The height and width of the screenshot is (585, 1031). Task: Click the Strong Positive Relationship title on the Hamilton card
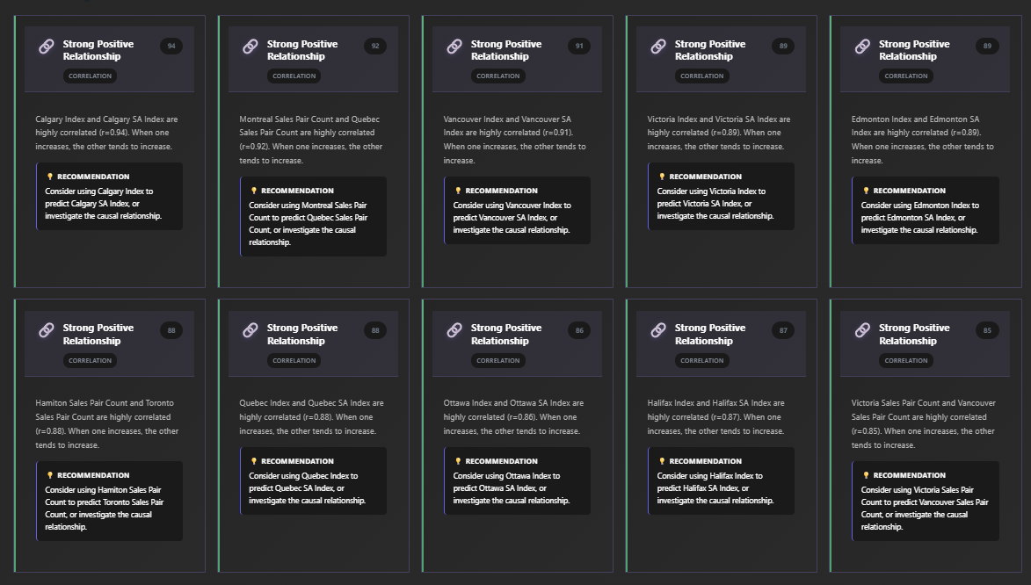coord(98,335)
